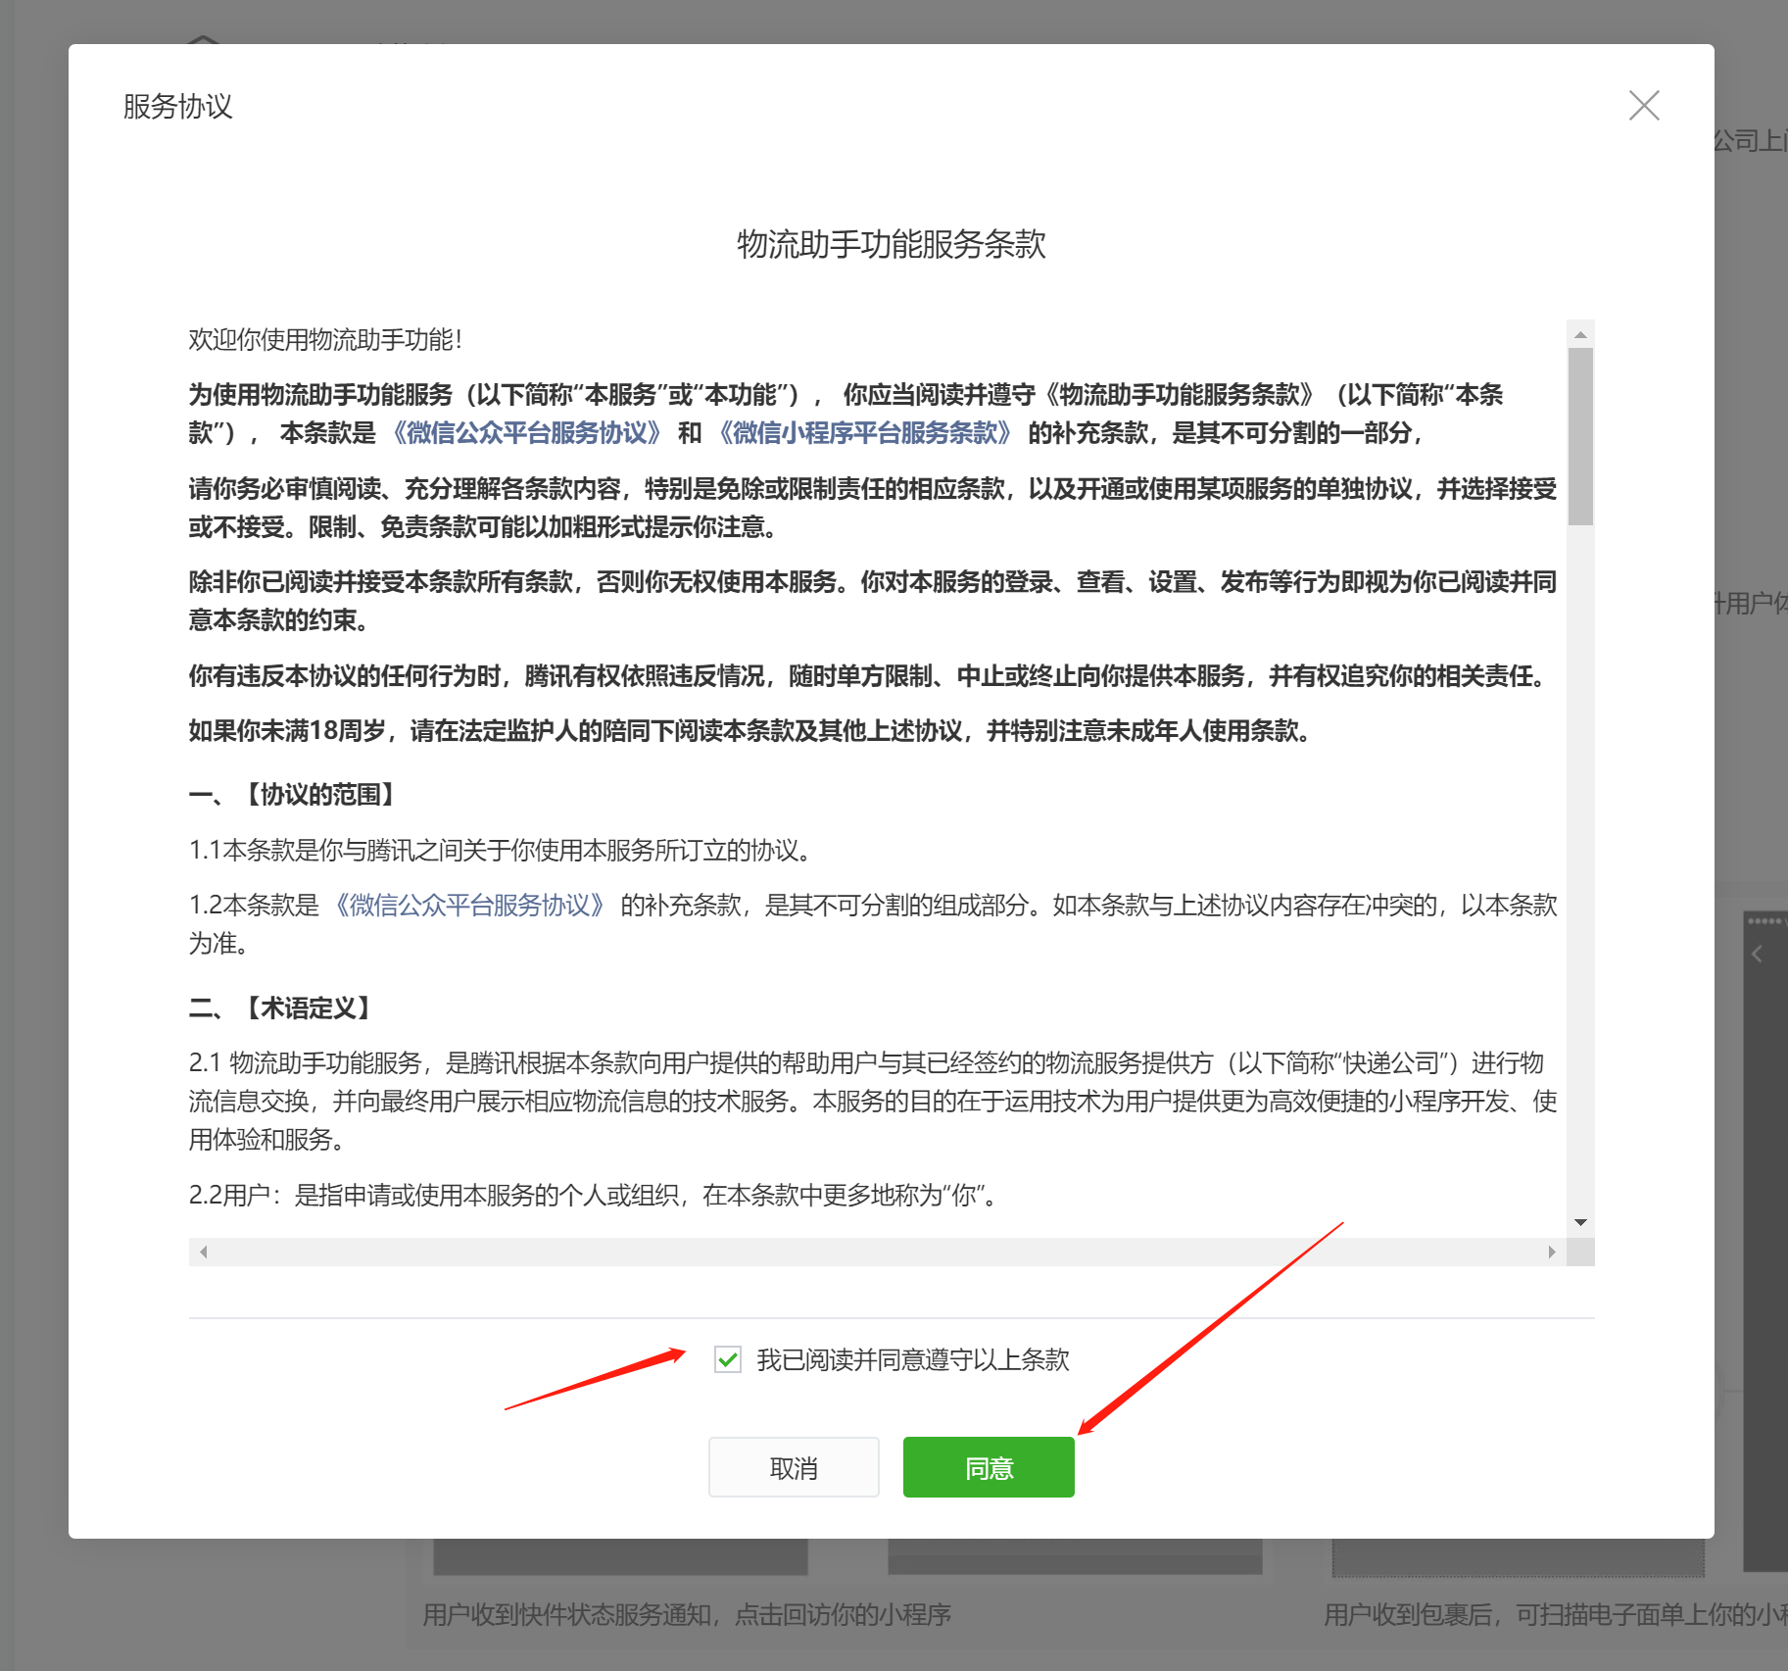Click the vertical scrollbar down arrow

(1580, 1222)
